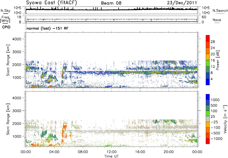Click the date '23/Dec/2011'
The image size is (228, 158).
click(x=182, y=3)
